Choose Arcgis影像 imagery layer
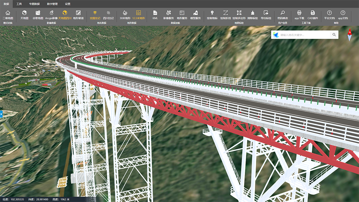This screenshot has width=359, height=202. click(51, 14)
